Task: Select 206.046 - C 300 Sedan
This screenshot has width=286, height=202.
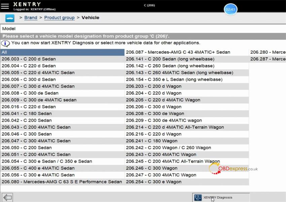Action: (62, 134)
